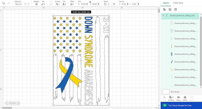Click the bottom-right selection corner handle
Screen dimensions: 202x109
coord(109,105)
